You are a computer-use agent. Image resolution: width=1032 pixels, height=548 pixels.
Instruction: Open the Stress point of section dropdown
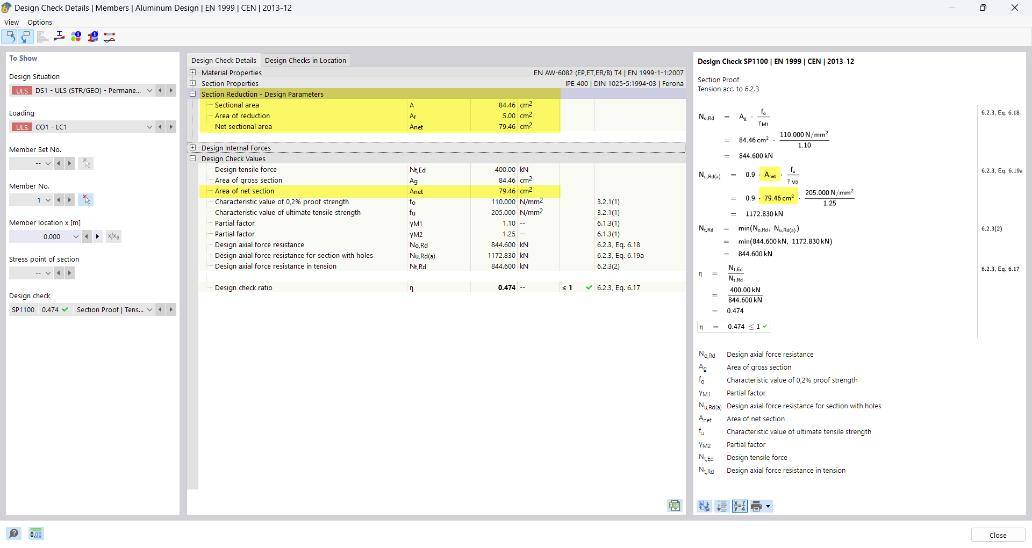(48, 273)
